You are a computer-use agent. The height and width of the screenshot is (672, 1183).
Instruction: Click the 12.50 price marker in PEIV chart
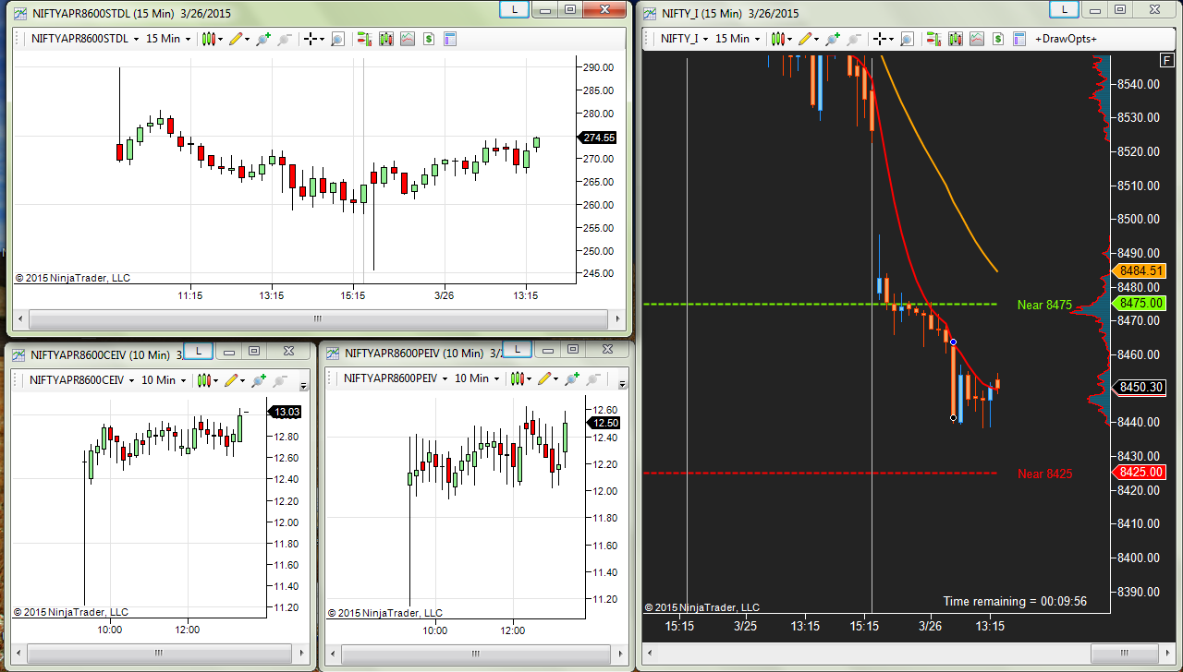604,423
